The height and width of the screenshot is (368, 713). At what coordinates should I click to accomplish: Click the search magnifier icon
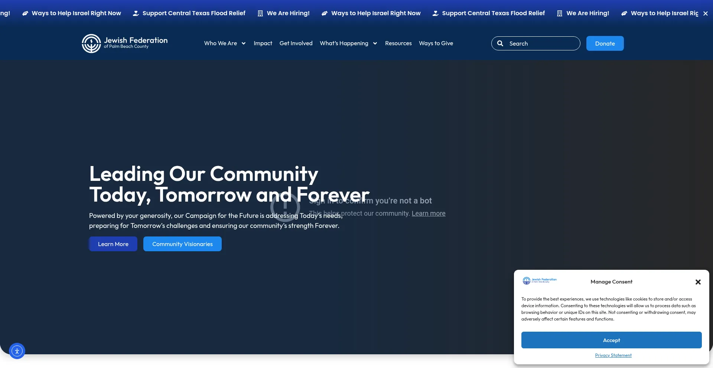(500, 43)
